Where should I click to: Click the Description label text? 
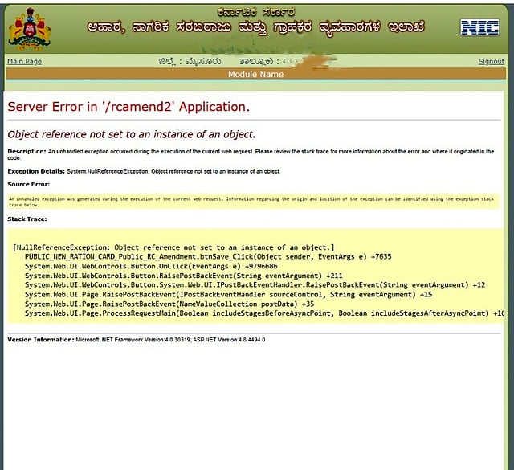click(27, 152)
